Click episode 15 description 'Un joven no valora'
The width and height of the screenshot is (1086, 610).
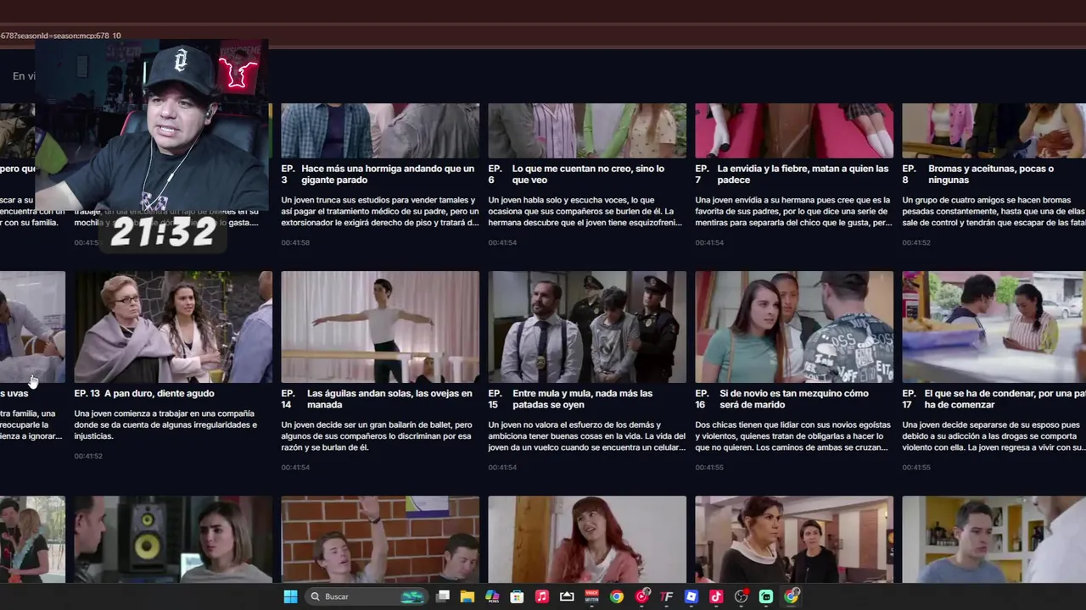tap(586, 436)
